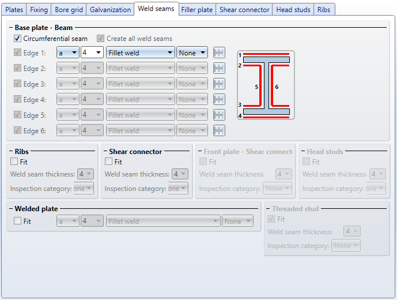Image resolution: width=397 pixels, height=300 pixels.
Task: Open the Galvanization tab
Action: 110,10
